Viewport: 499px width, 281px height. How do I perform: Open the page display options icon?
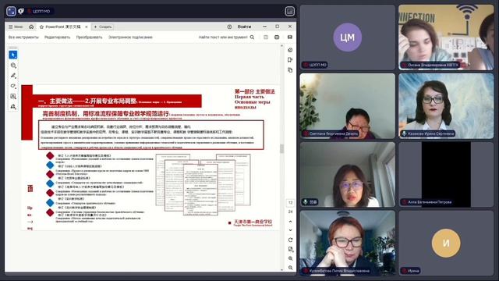[290, 249]
